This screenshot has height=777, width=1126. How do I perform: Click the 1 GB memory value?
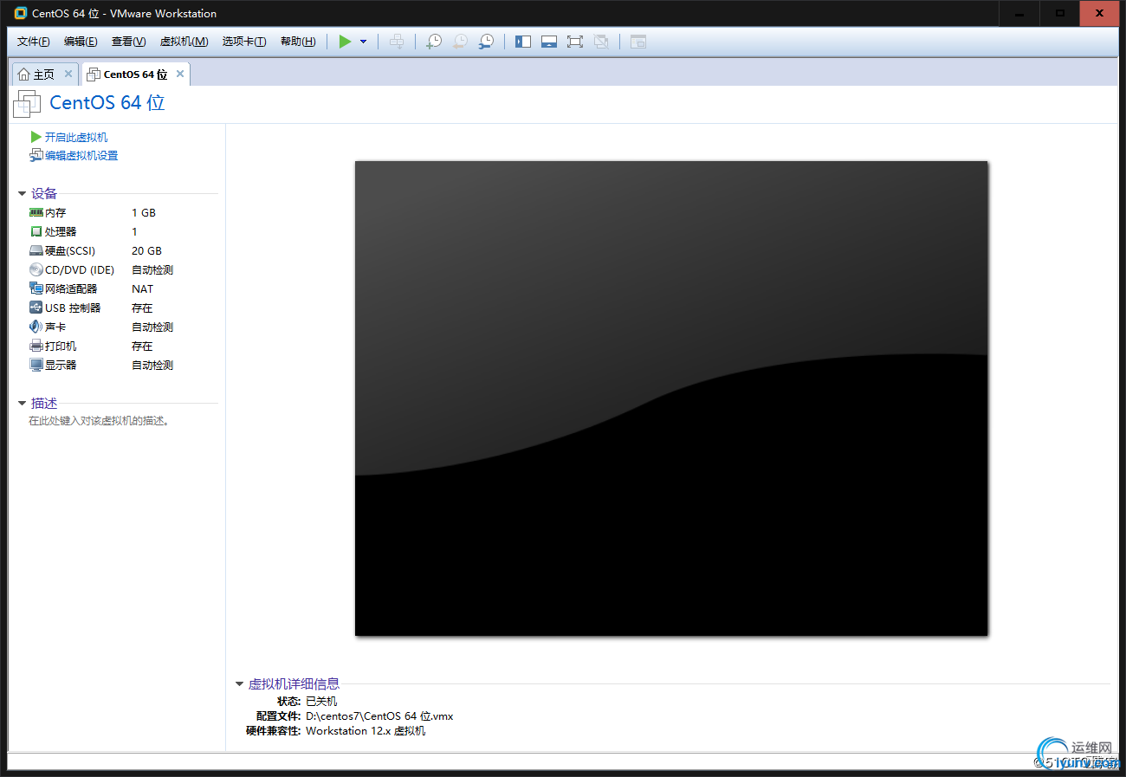tap(144, 213)
